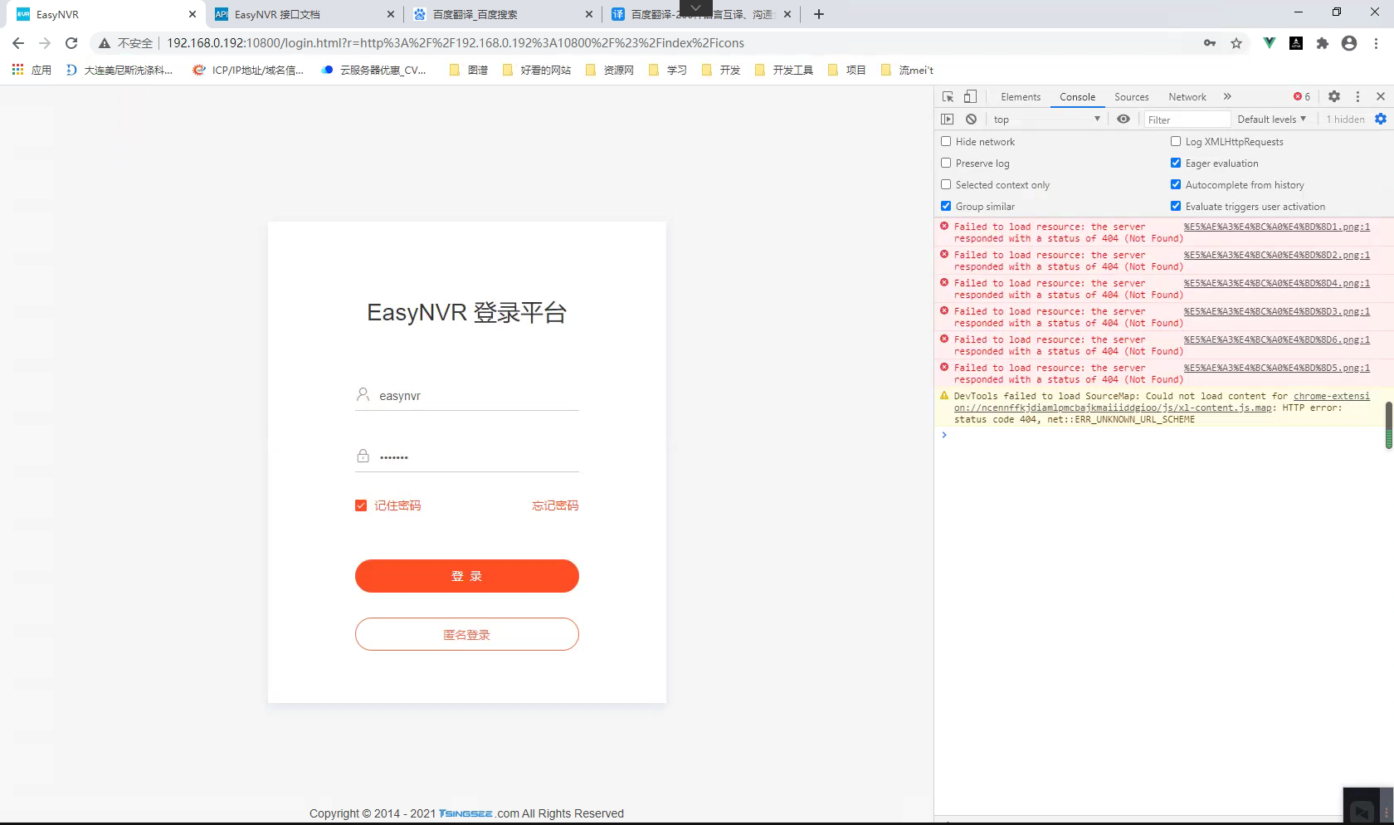Open the 学习 bookmark folder
This screenshot has height=825, width=1394.
point(668,70)
